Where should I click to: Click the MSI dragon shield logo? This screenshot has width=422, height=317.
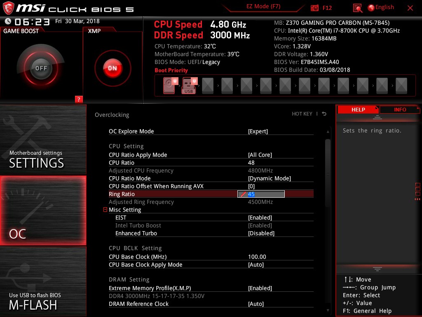[8, 8]
